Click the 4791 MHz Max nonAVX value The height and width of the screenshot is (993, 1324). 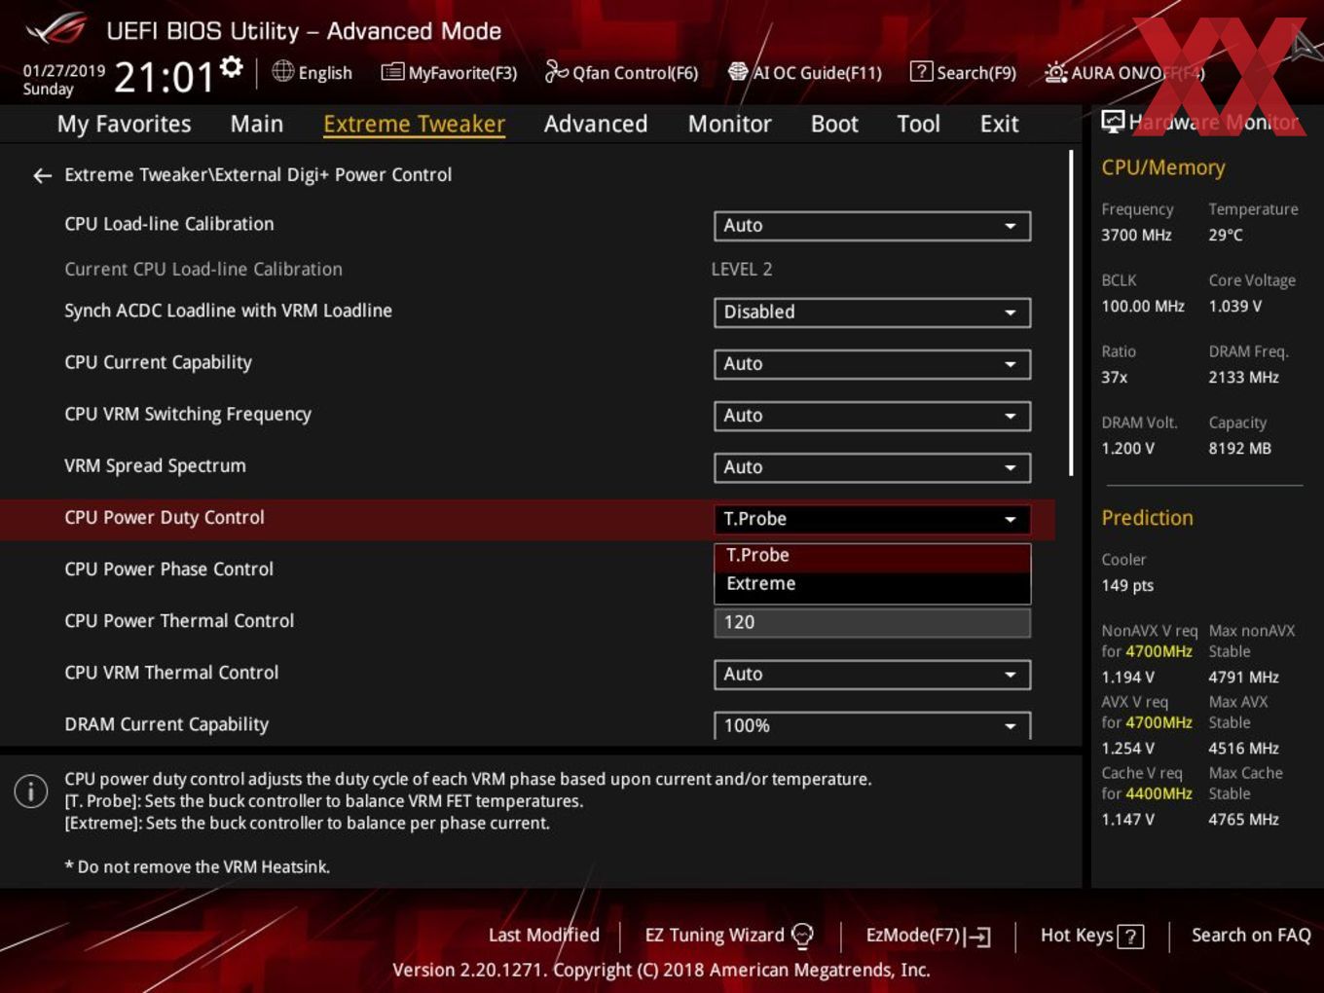click(1243, 678)
